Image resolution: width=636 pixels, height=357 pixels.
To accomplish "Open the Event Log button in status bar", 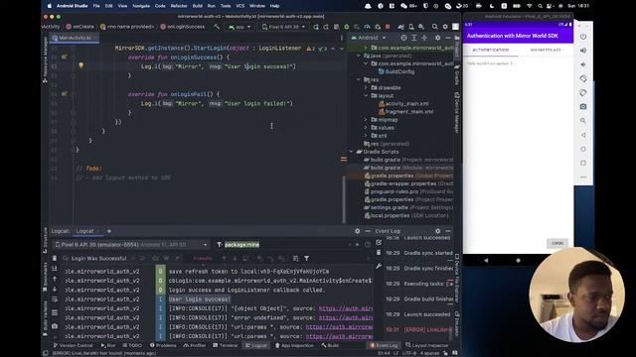I will pos(384,345).
